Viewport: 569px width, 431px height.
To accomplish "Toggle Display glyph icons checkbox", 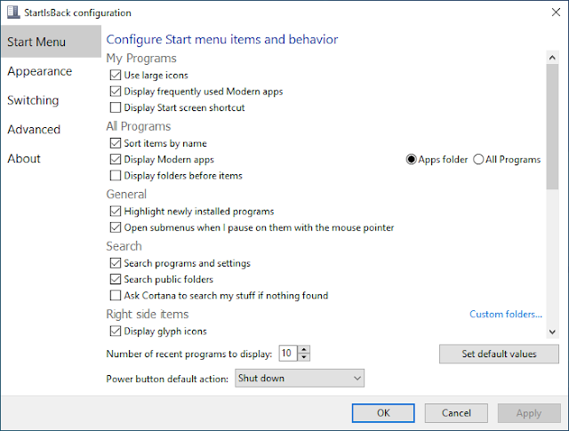I will [x=116, y=331].
